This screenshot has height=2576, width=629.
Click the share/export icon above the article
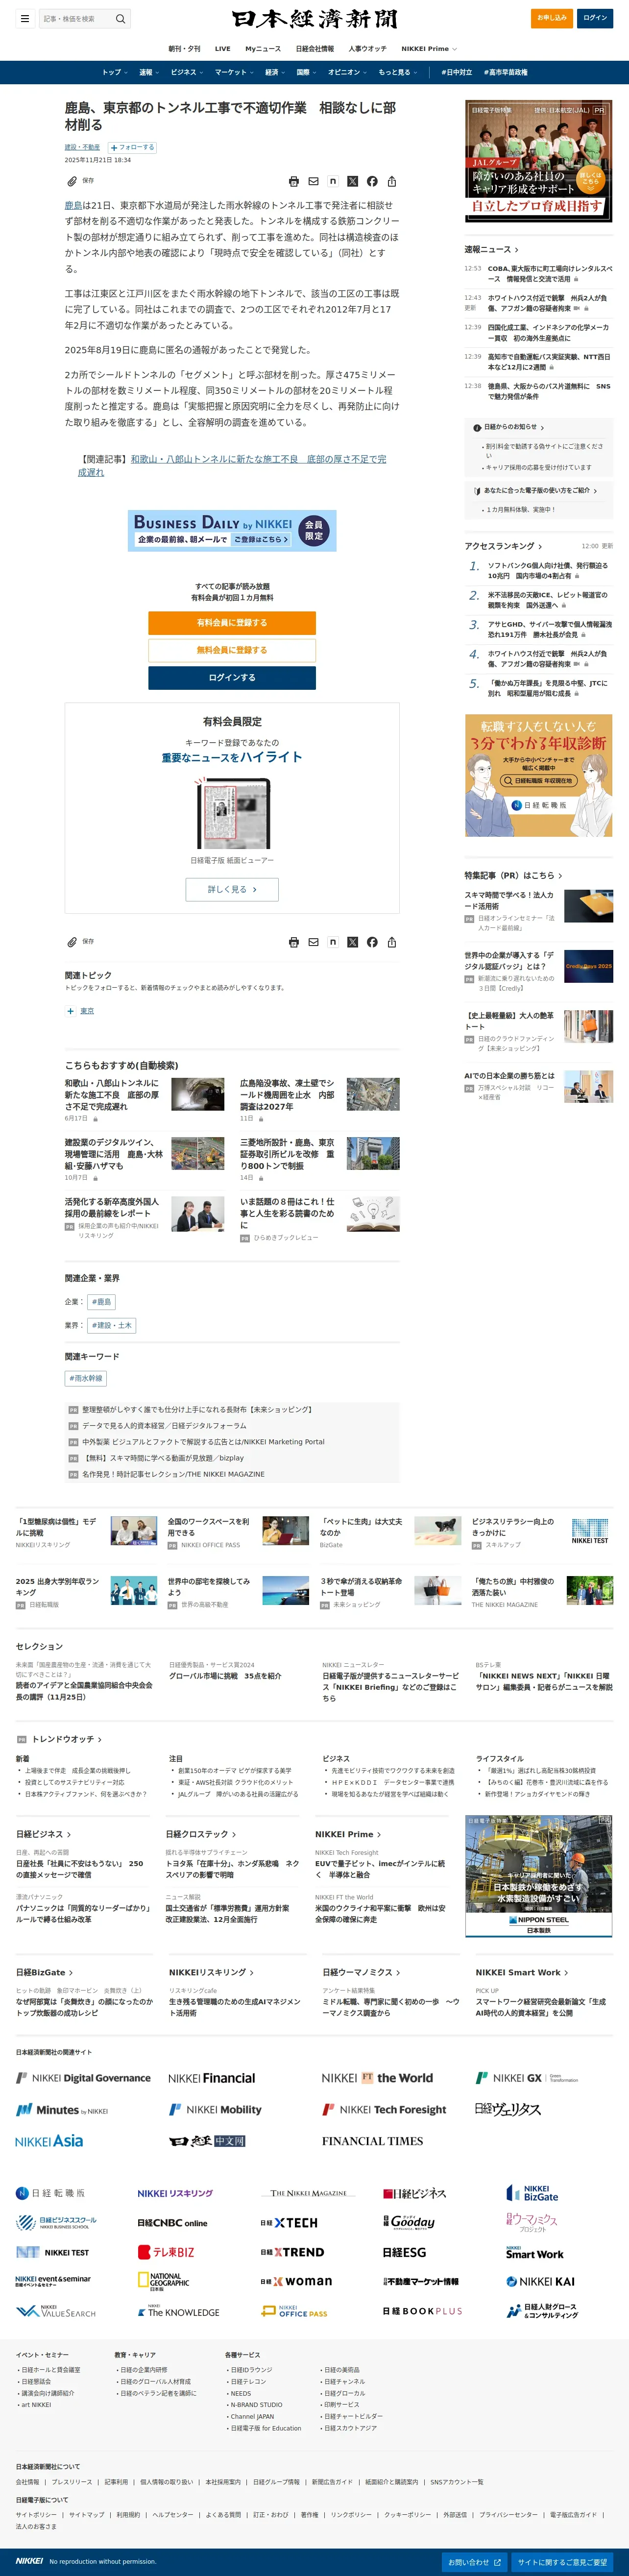(x=392, y=181)
